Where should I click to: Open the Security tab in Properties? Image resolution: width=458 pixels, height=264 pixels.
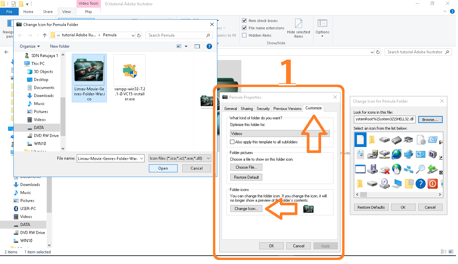coord(263,109)
